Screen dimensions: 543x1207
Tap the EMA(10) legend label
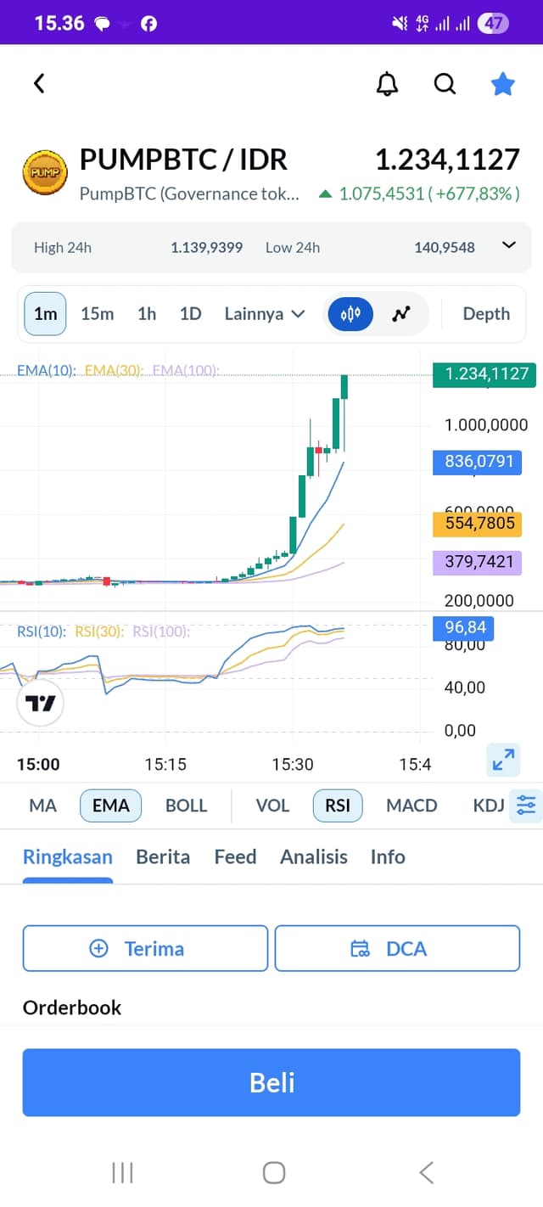pos(47,370)
